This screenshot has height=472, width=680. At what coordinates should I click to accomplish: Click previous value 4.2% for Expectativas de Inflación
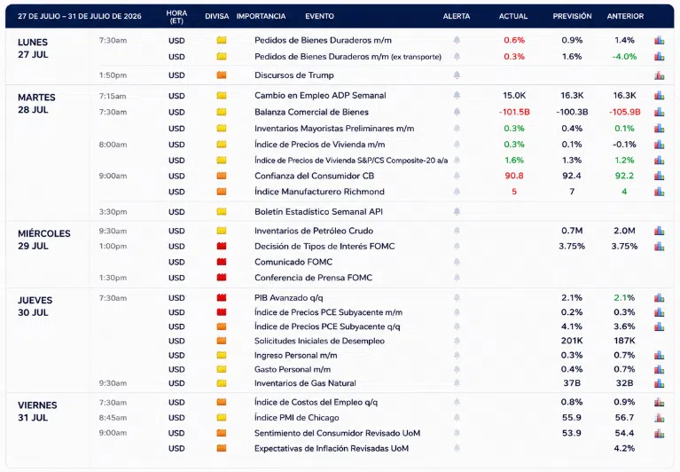624,448
